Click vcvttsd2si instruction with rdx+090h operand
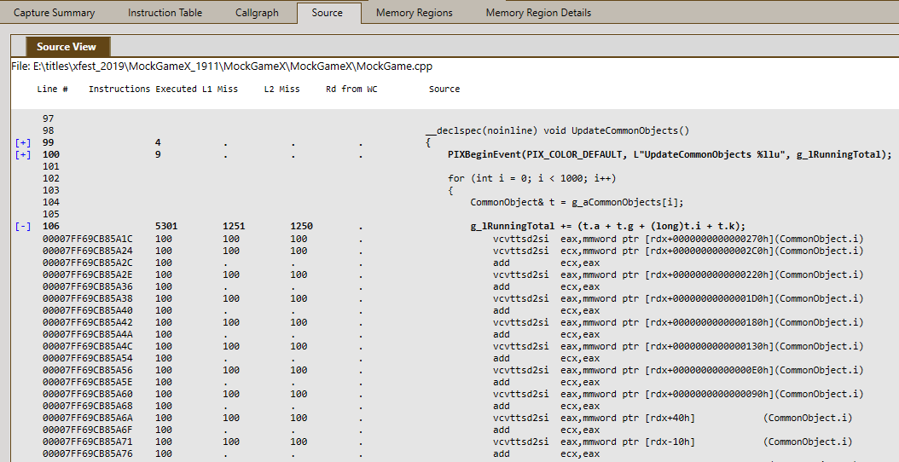This screenshot has width=899, height=462. pos(678,394)
